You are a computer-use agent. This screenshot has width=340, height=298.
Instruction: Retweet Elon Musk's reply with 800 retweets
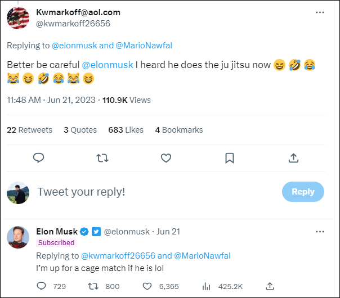click(x=93, y=286)
